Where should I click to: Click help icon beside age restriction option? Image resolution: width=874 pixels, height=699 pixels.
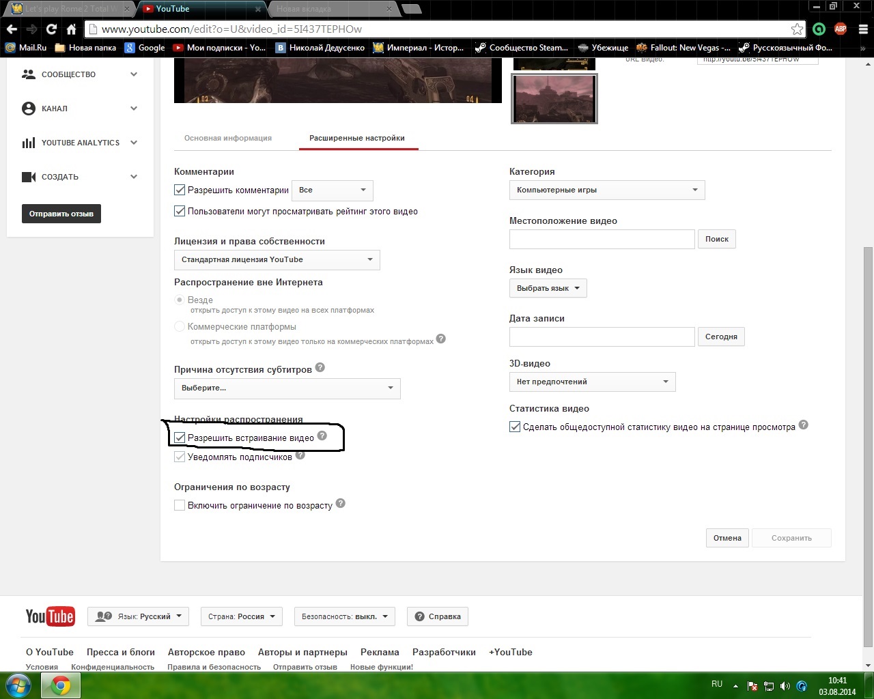coord(341,504)
